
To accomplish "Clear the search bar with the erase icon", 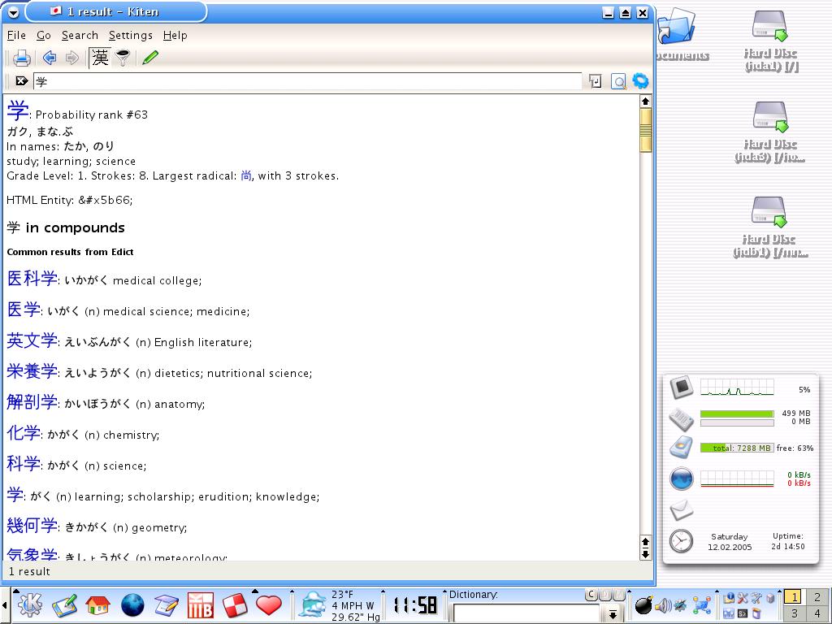I will (x=22, y=81).
